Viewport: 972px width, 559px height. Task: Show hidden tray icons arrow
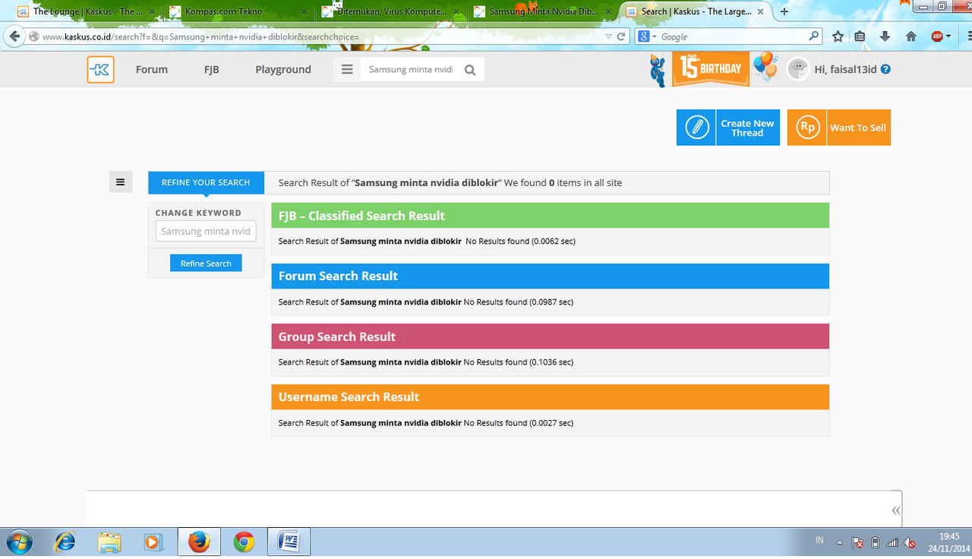839,542
